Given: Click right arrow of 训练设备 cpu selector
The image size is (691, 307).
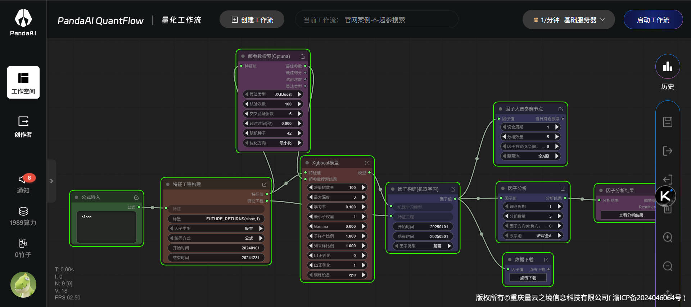Looking at the screenshot, I should (363, 275).
